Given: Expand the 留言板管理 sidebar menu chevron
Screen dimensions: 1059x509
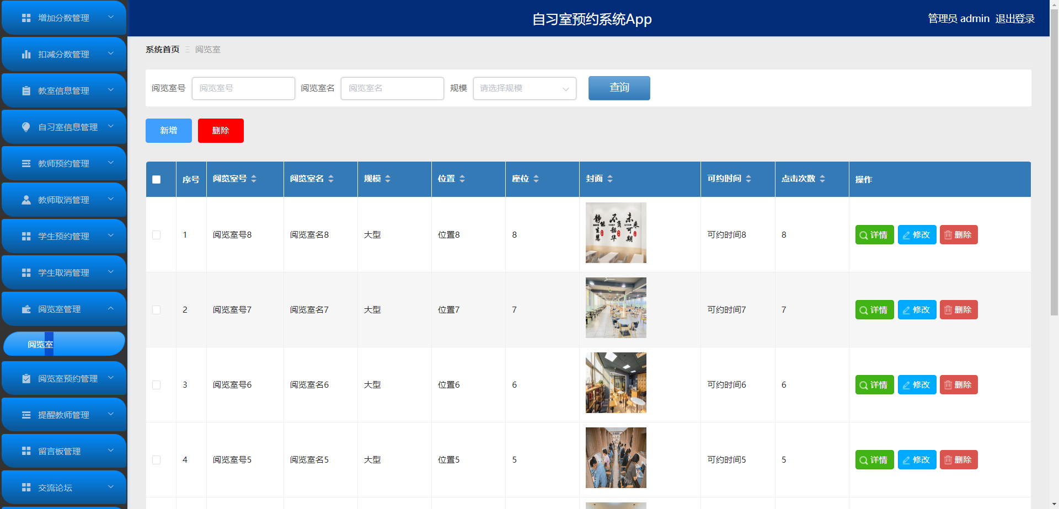Looking at the screenshot, I should 111,451.
